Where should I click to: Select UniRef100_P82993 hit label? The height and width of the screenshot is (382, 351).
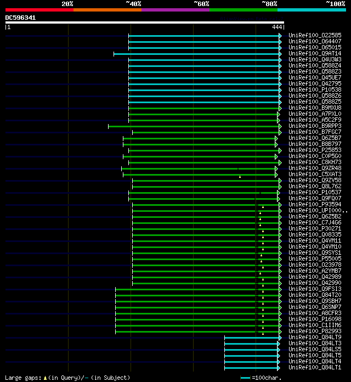tap(315, 332)
